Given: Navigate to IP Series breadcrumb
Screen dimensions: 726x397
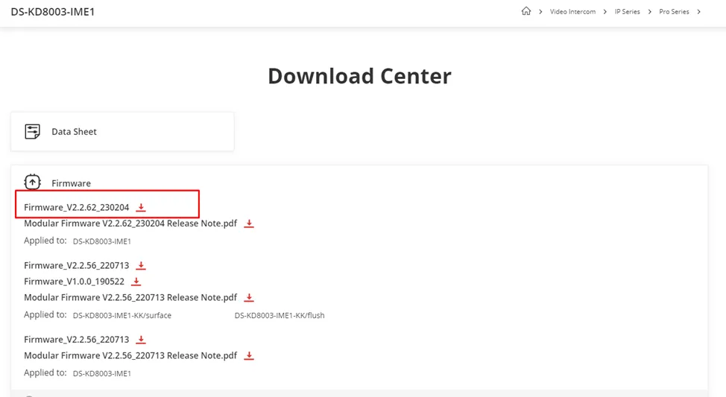Looking at the screenshot, I should point(627,12).
